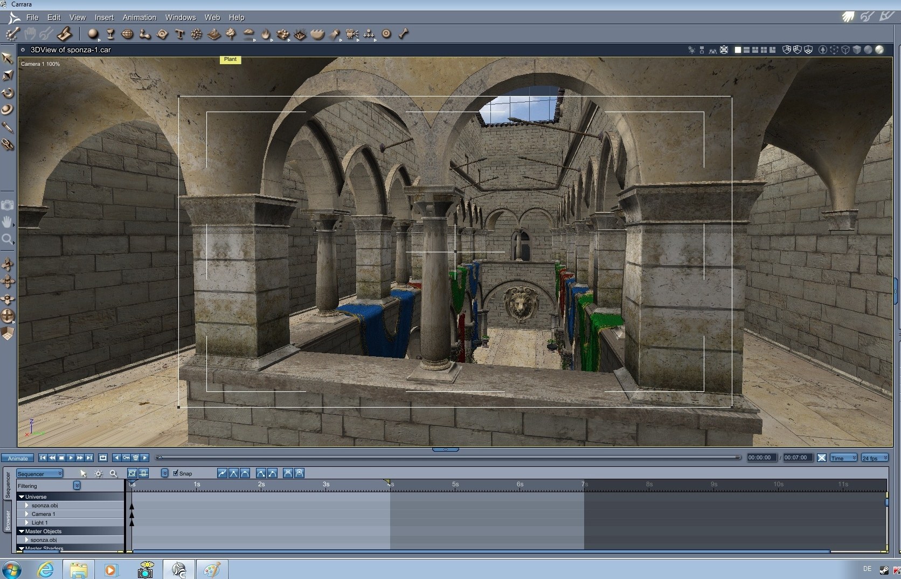The image size is (901, 579).
Task: Toggle the first working-plane grid cube icon
Action: [786, 50]
